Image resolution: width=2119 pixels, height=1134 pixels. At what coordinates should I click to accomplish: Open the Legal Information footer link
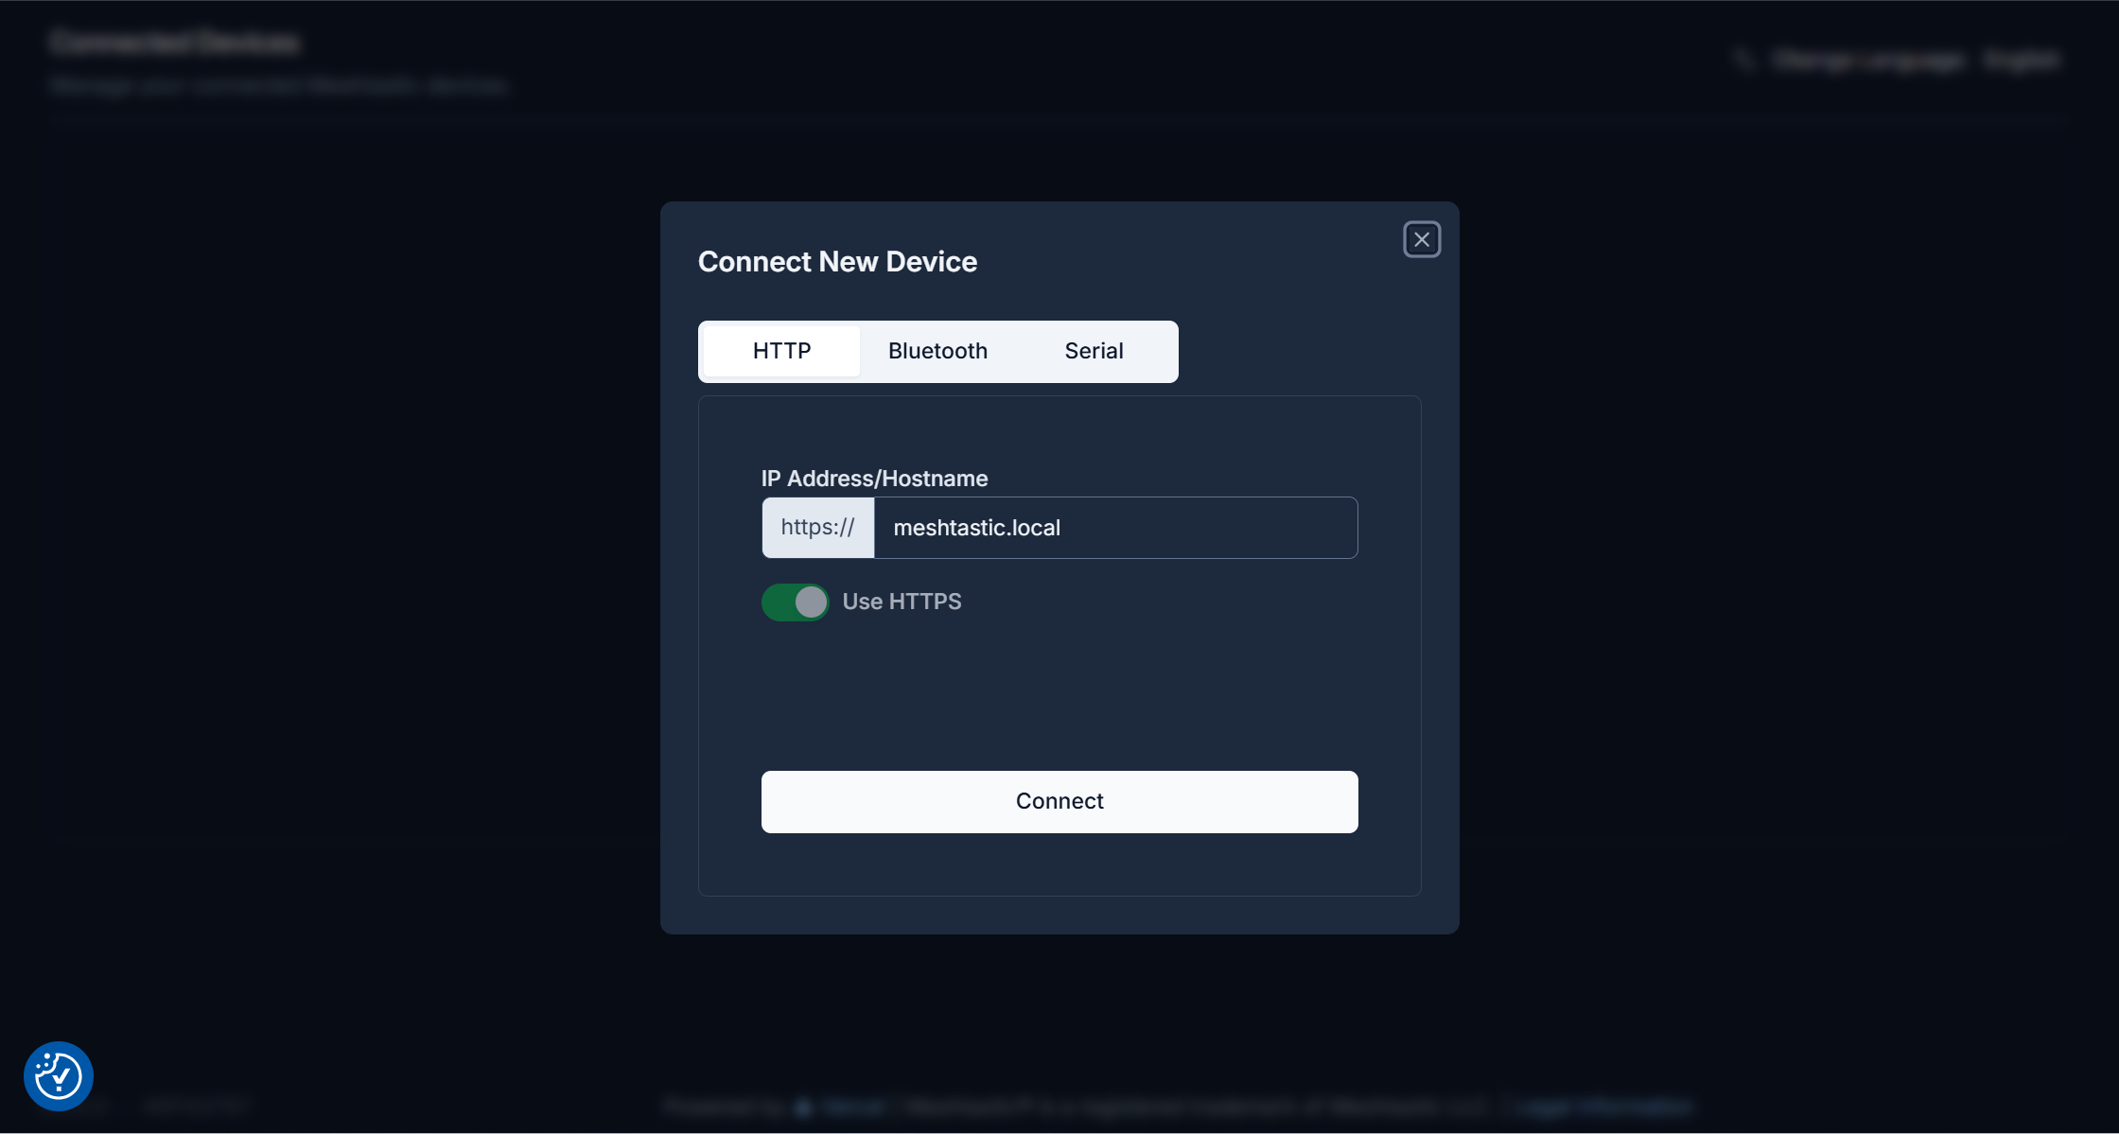pos(1602,1106)
